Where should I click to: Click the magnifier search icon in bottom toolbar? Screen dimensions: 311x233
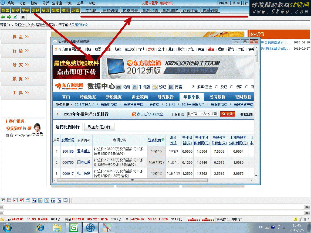pos(65,200)
